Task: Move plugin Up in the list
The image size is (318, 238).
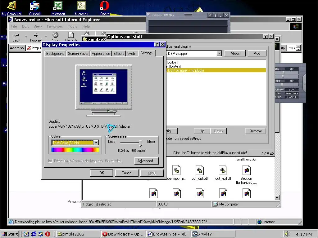Action: pos(202,131)
